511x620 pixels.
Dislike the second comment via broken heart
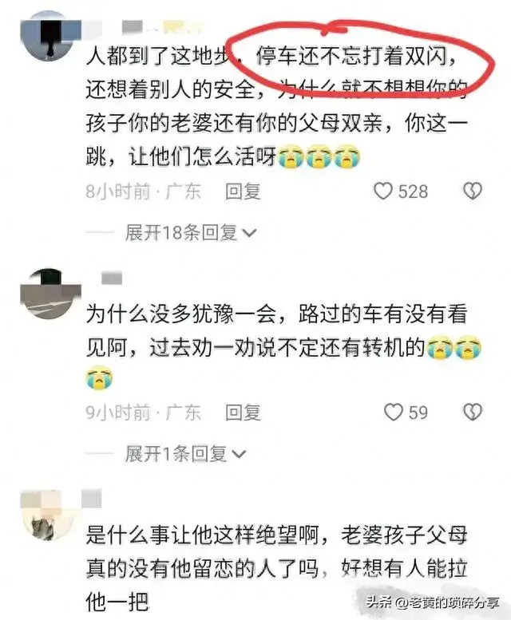click(473, 413)
